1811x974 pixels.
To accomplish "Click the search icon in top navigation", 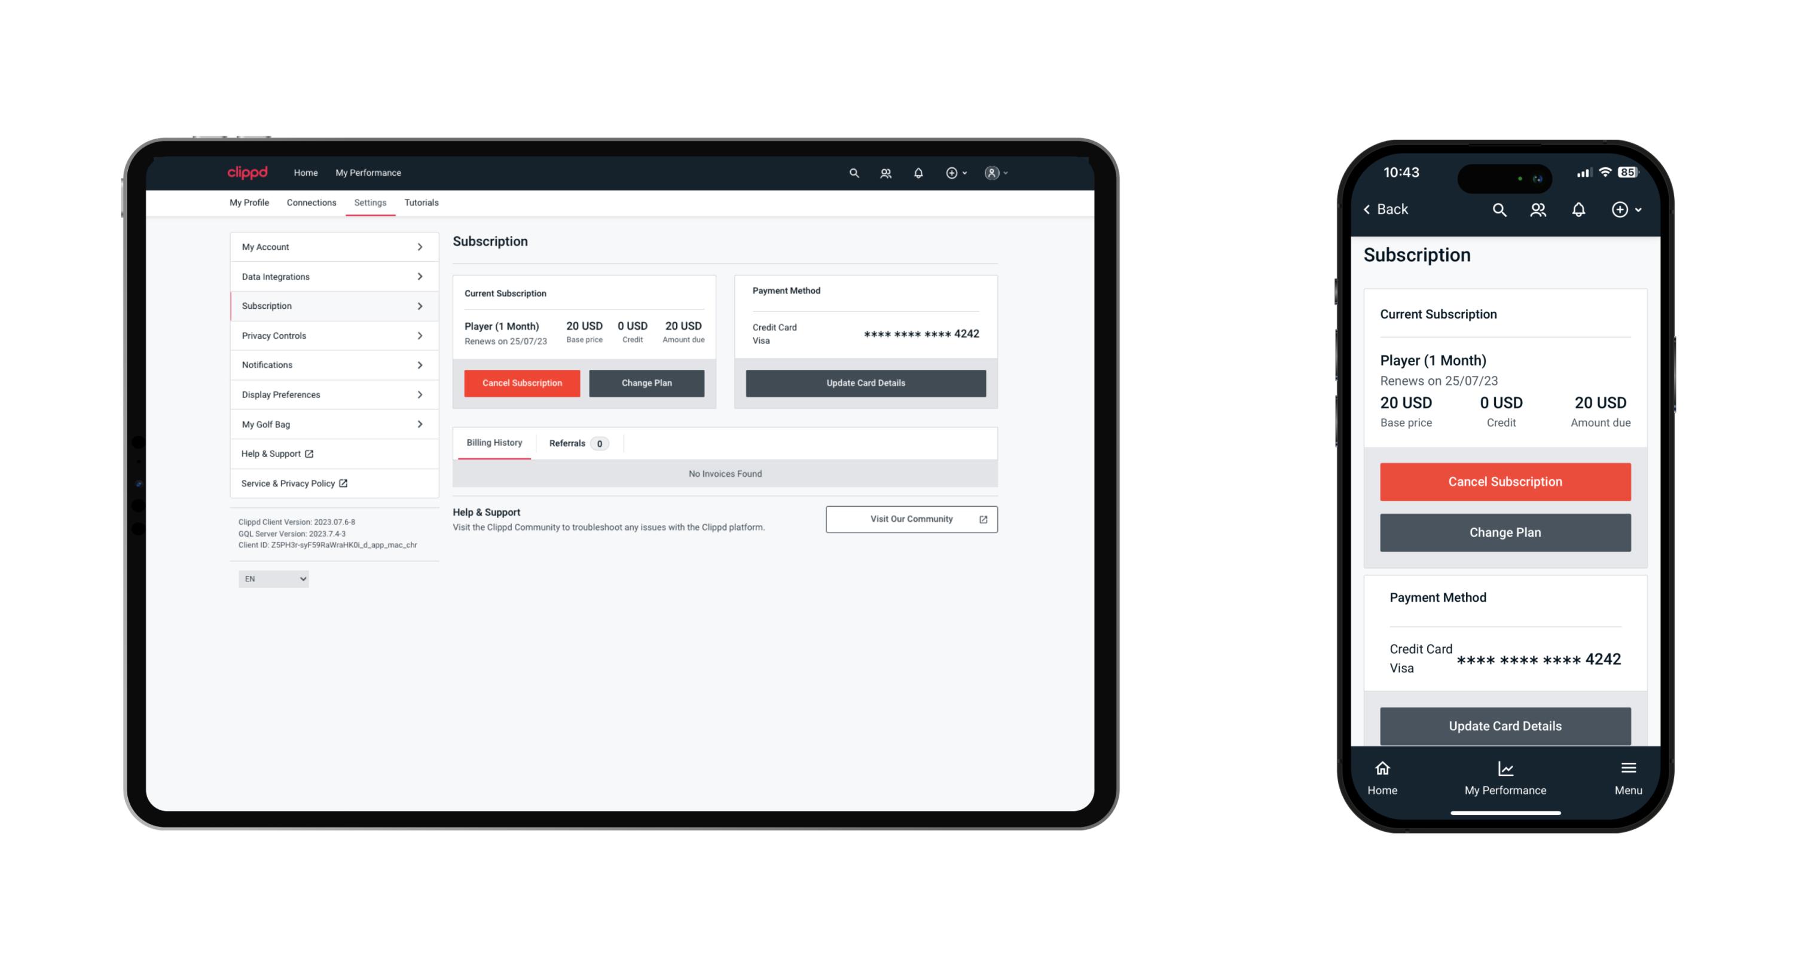I will [854, 173].
